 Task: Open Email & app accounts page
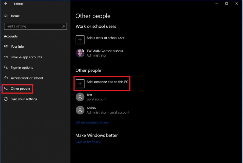tap(23, 57)
